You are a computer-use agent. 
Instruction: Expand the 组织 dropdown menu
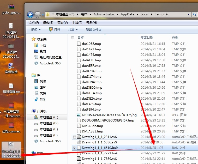pyautogui.click(x=36, y=29)
